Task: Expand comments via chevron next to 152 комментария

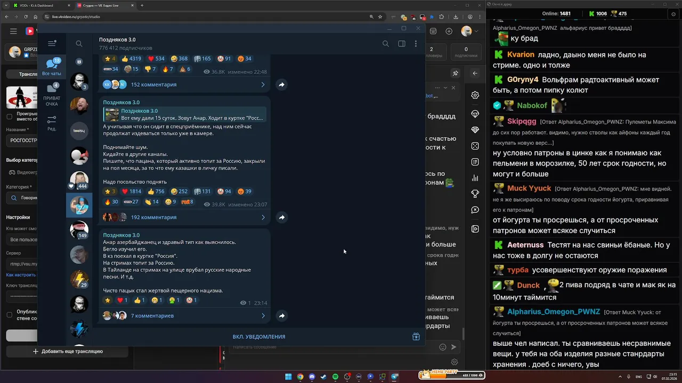Action: point(263,85)
